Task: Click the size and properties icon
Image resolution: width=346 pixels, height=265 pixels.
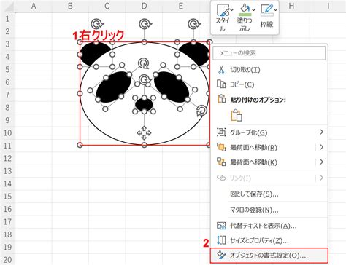Action: tap(221, 240)
